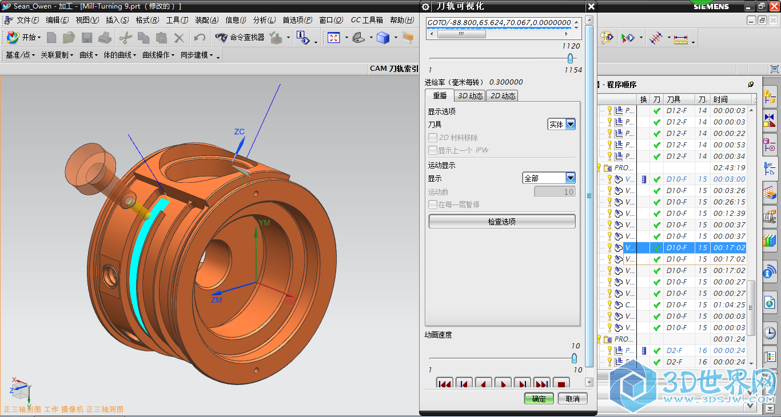Toggle the 2D 材料移除 checkbox

pos(433,138)
